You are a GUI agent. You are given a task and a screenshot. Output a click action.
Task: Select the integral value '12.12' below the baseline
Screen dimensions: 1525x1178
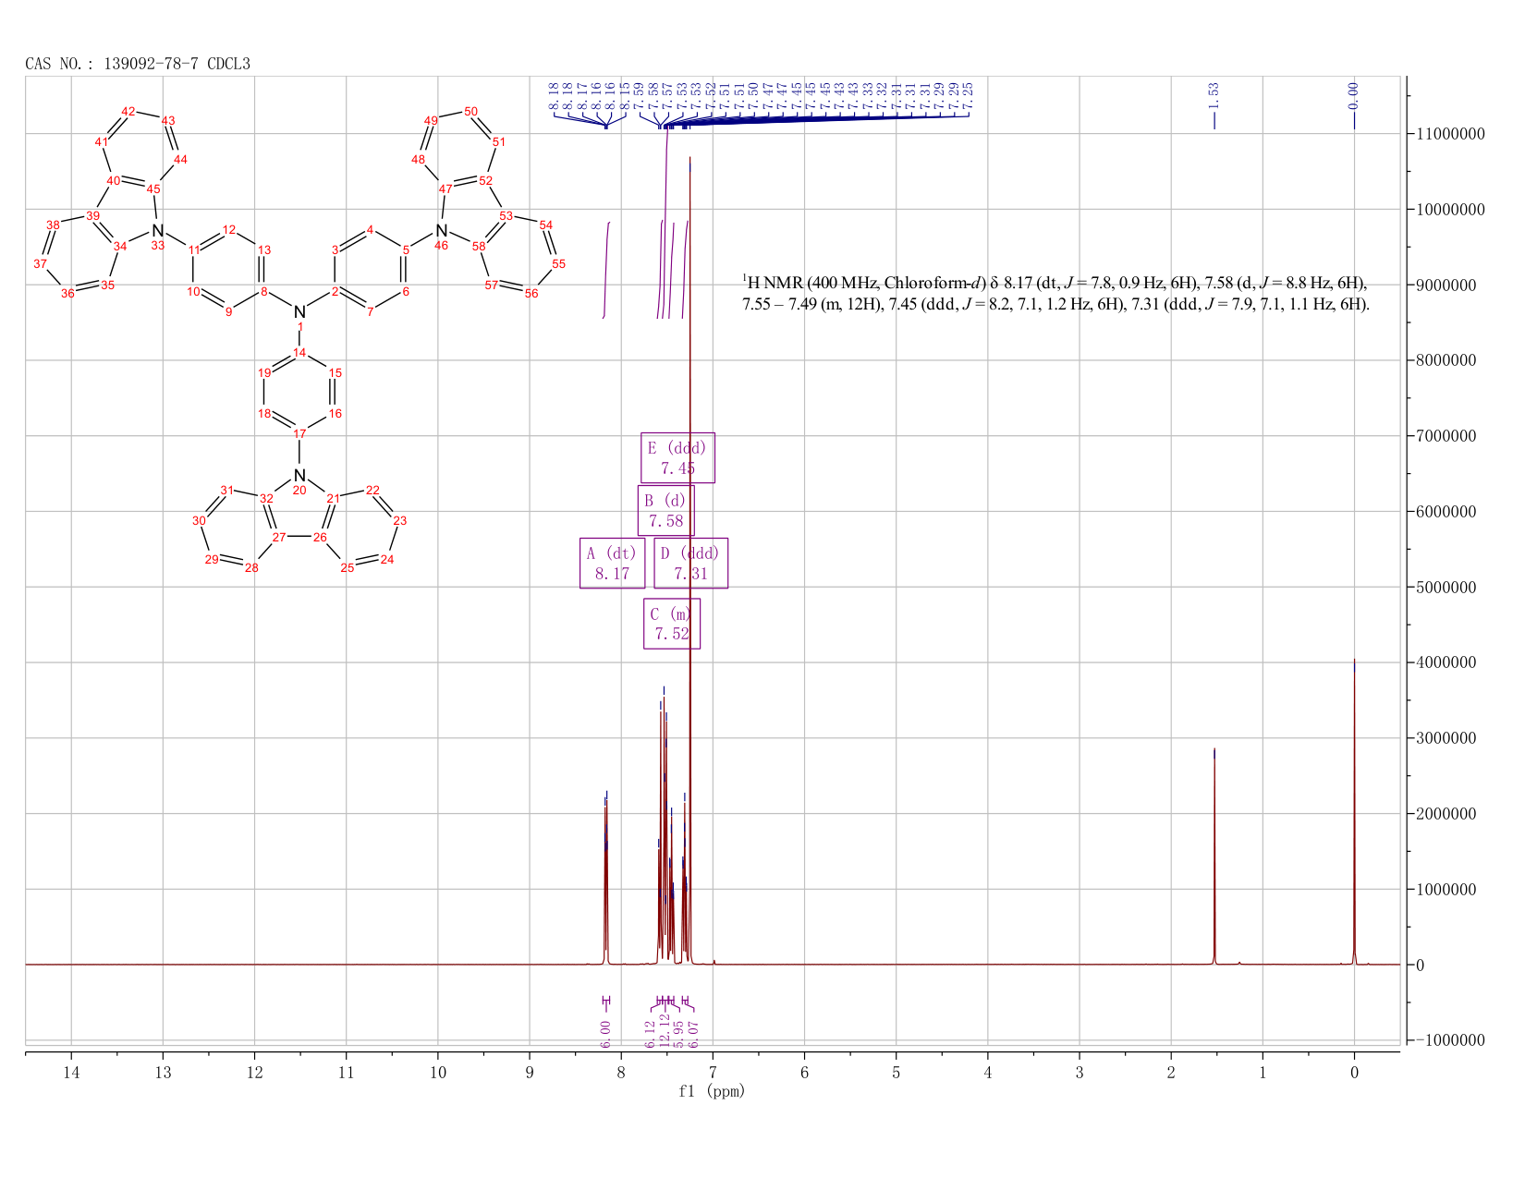pos(664,1030)
